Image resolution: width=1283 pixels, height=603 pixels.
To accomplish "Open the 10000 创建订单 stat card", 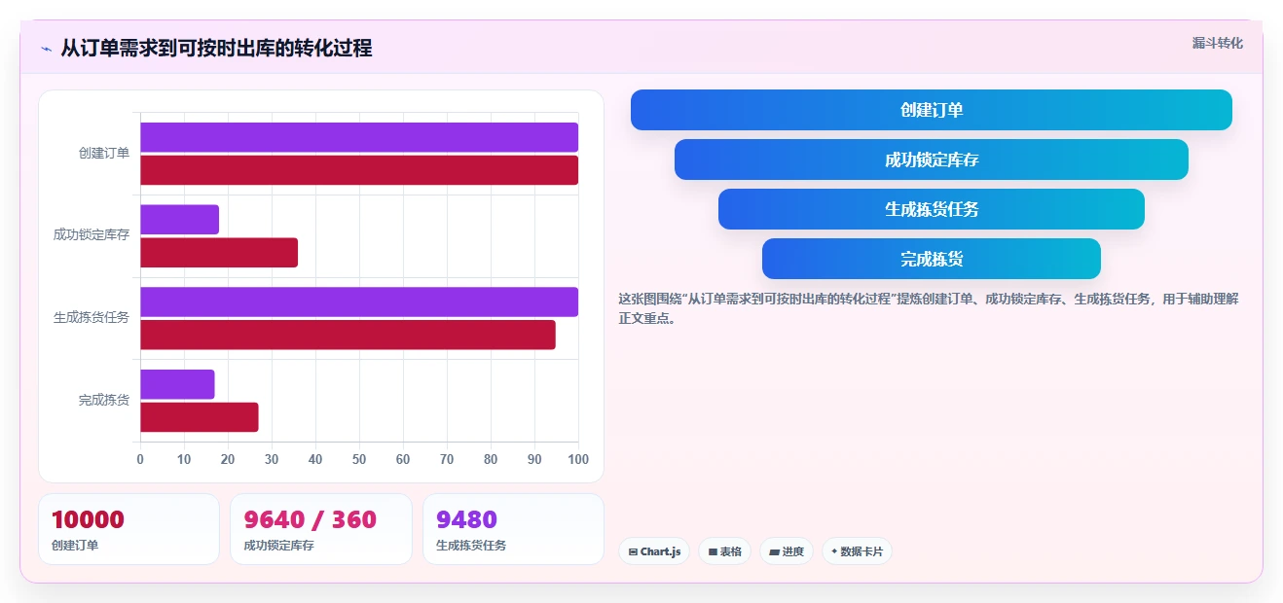I will [128, 529].
